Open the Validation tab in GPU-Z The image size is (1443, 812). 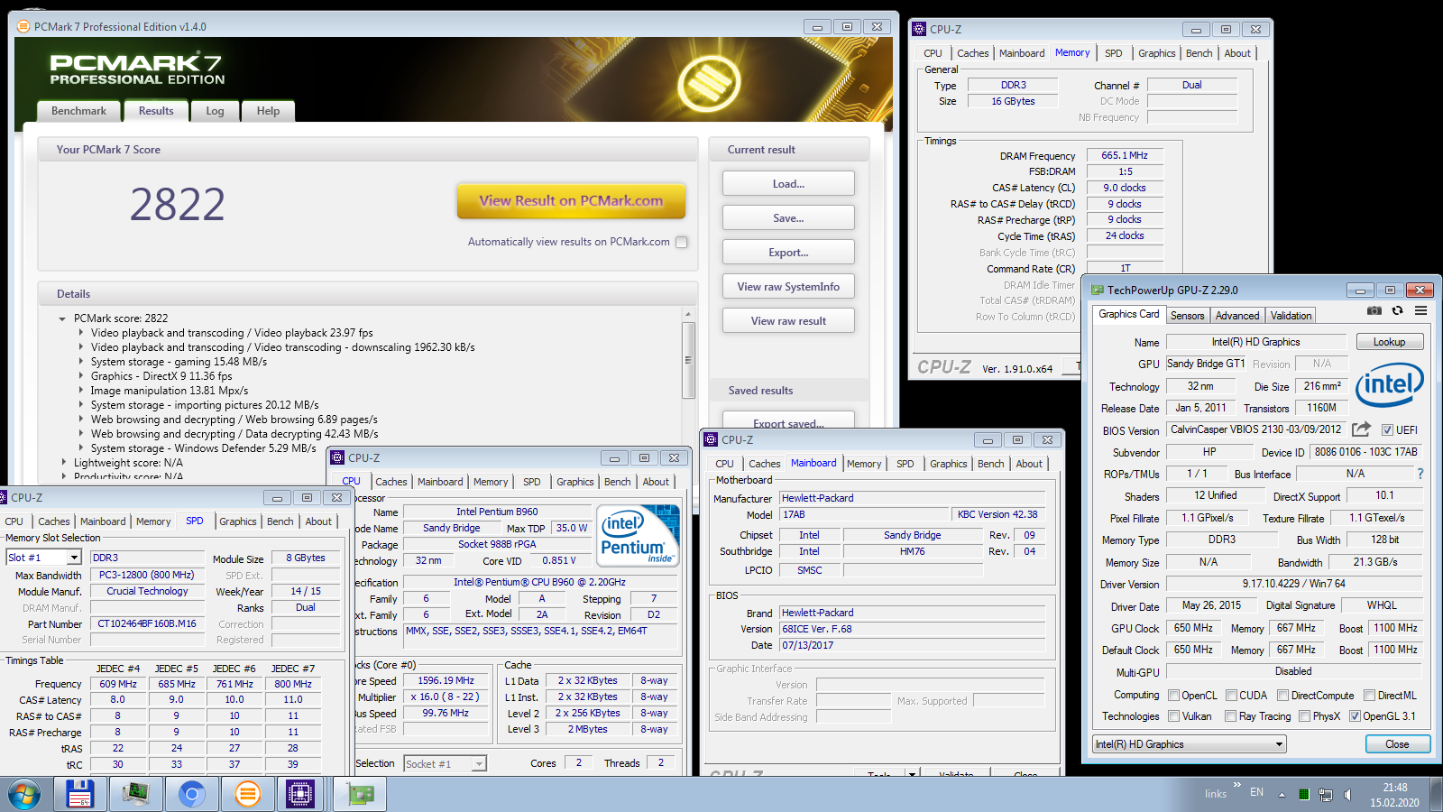click(1291, 316)
